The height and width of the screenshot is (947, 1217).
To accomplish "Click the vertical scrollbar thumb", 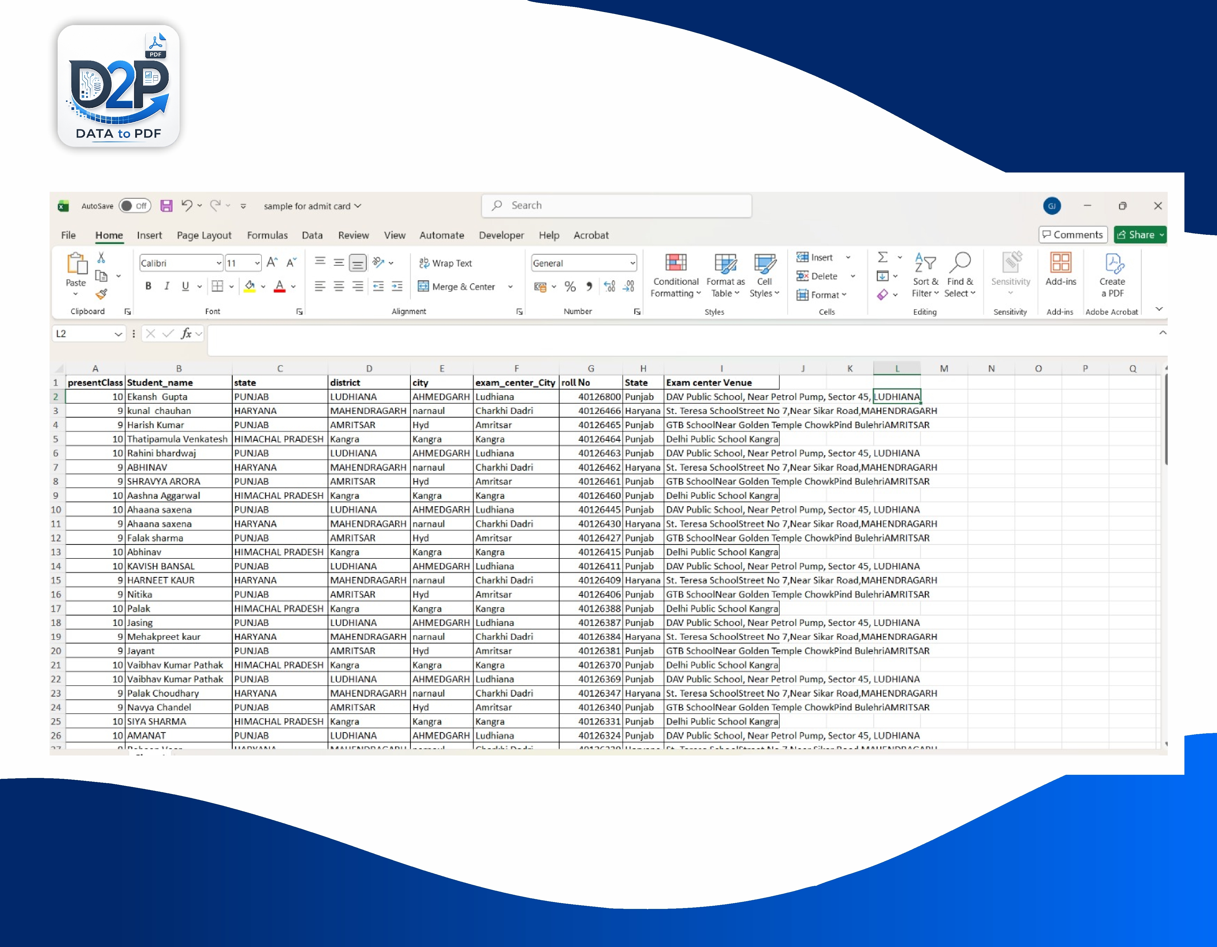I will tap(1166, 419).
